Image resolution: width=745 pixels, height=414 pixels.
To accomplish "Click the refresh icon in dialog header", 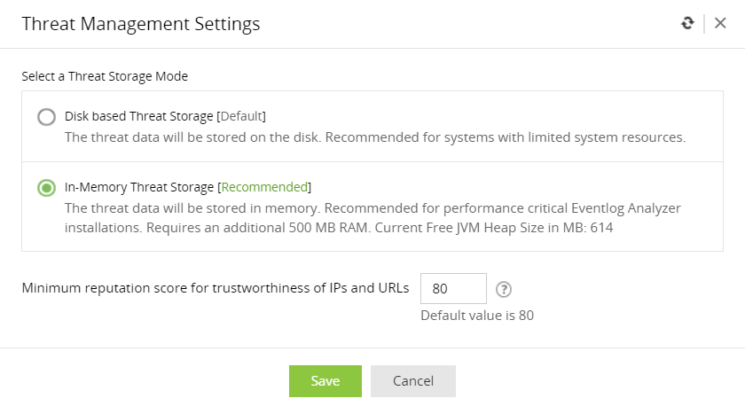I will [x=687, y=24].
